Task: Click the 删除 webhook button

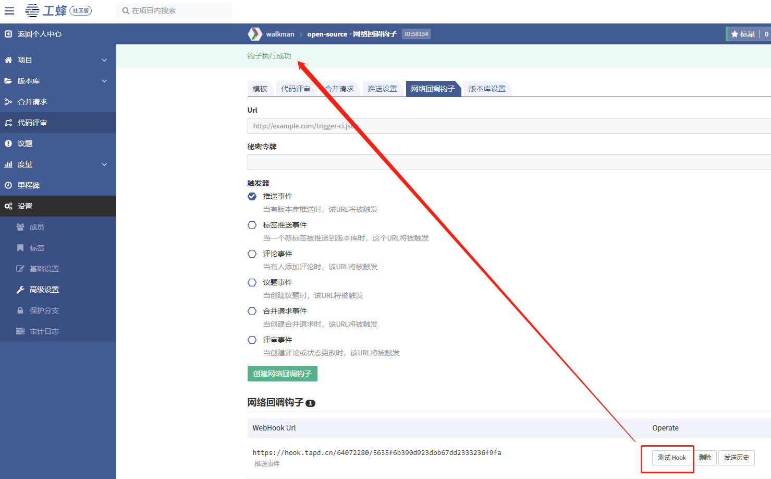Action: 705,458
